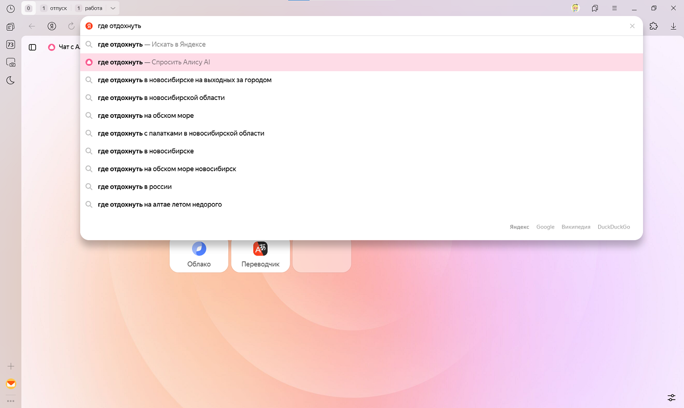This screenshot has height=408, width=684.
Task: Switch search engine to Google
Action: (545, 227)
